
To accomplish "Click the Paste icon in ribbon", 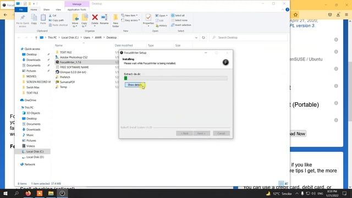I will point(43,19).
